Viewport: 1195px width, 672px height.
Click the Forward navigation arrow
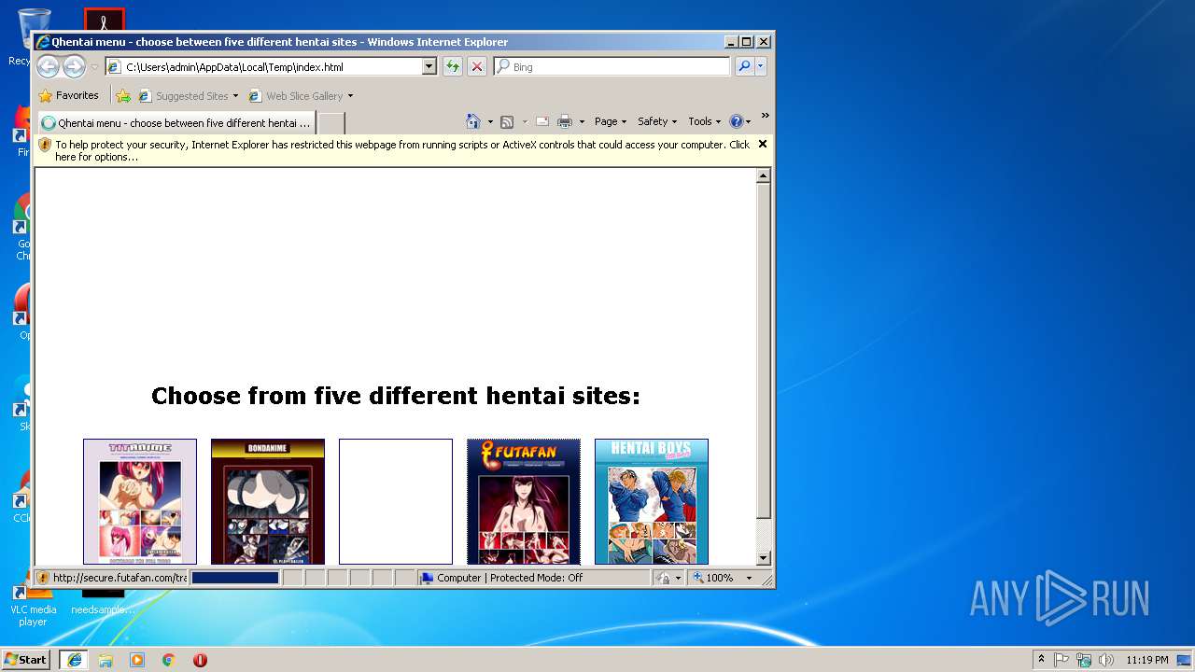[x=74, y=66]
